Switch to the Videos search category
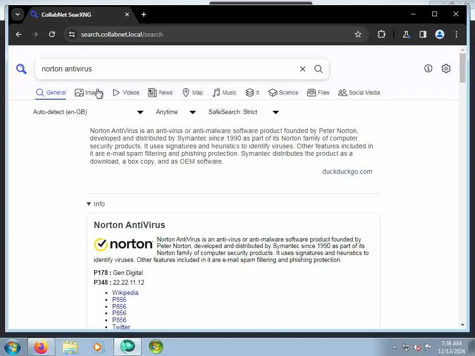 (x=126, y=93)
